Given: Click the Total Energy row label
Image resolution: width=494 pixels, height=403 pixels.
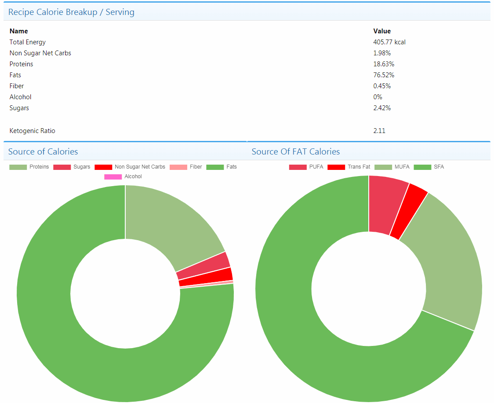Looking at the screenshot, I should pyautogui.click(x=27, y=42).
